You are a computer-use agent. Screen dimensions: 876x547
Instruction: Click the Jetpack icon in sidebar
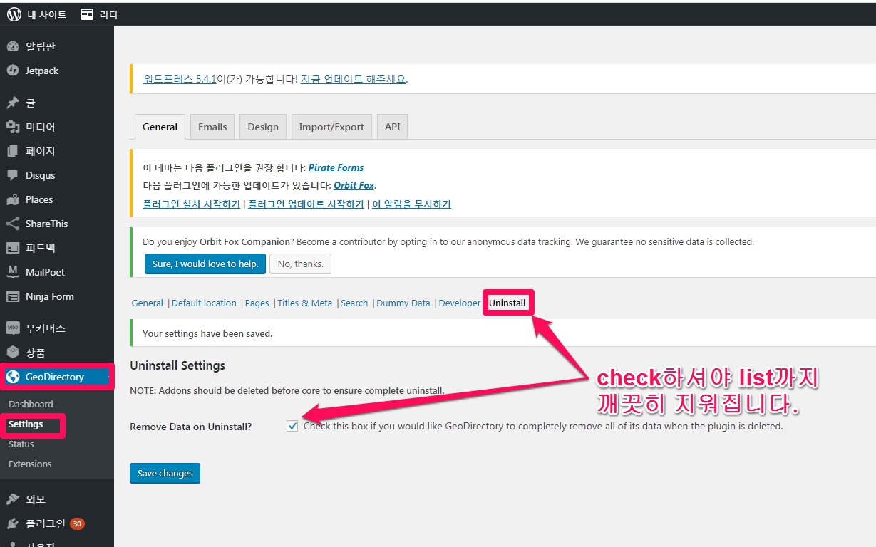(13, 71)
